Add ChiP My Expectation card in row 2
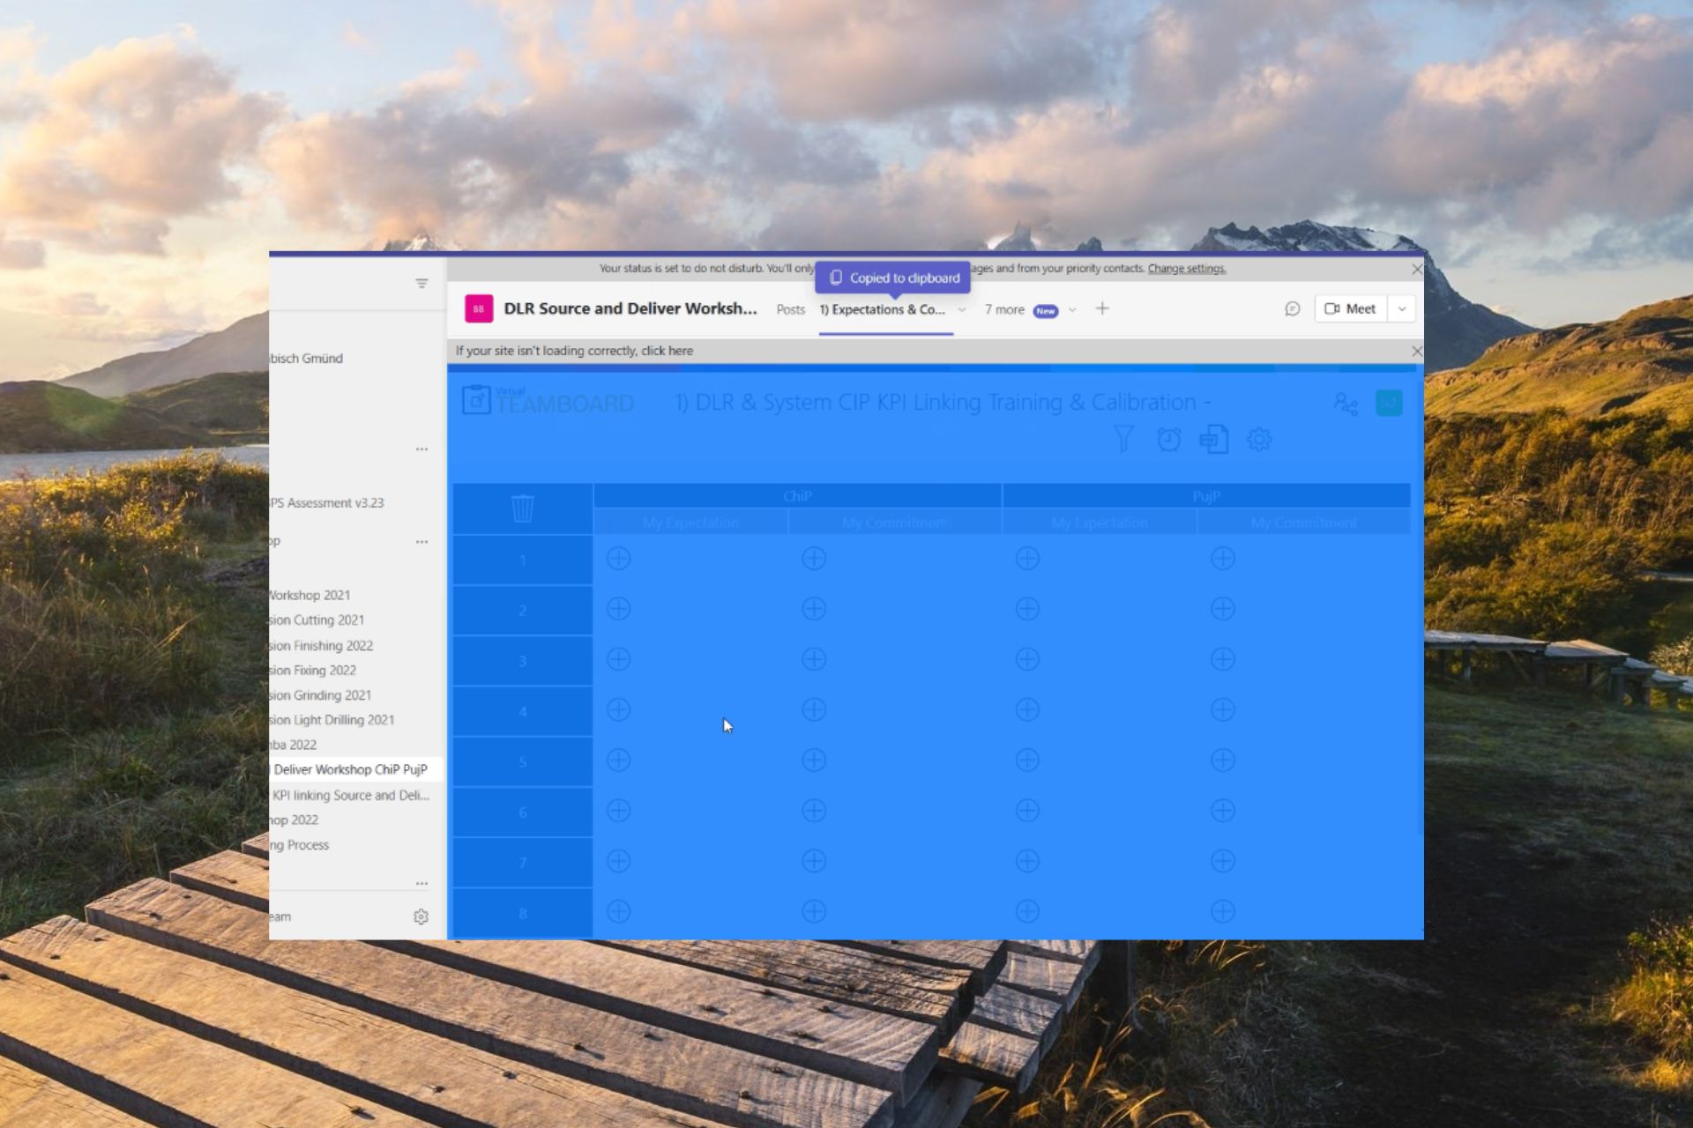This screenshot has width=1693, height=1128. [x=619, y=609]
